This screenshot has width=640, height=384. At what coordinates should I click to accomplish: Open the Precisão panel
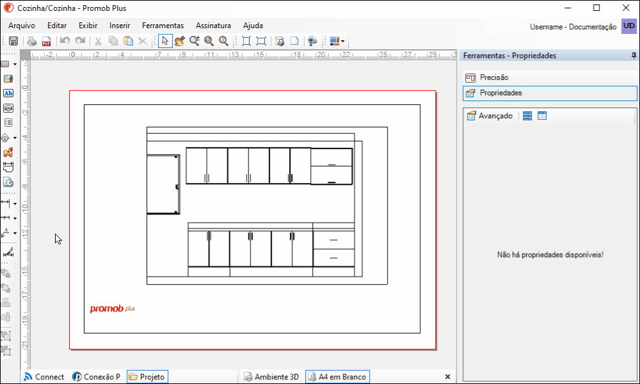tap(550, 77)
